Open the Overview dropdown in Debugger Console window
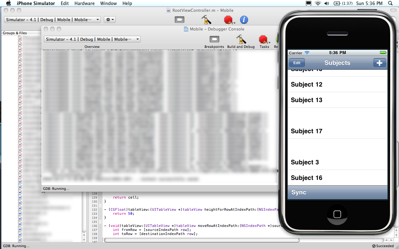The height and width of the screenshot is (249, 399). tap(92, 39)
